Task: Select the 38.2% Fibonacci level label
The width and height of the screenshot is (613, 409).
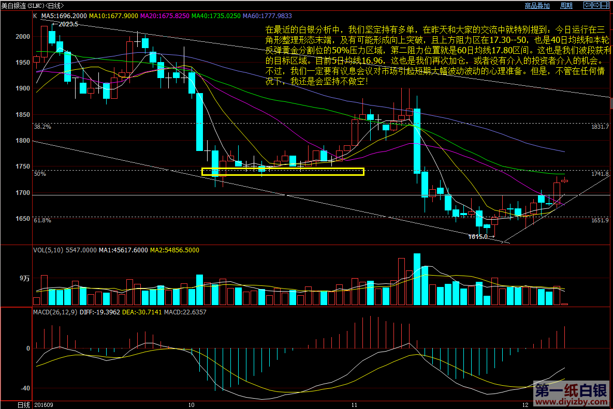Action: (x=42, y=127)
